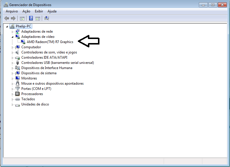Scan for hardware changes icon

point(47,18)
